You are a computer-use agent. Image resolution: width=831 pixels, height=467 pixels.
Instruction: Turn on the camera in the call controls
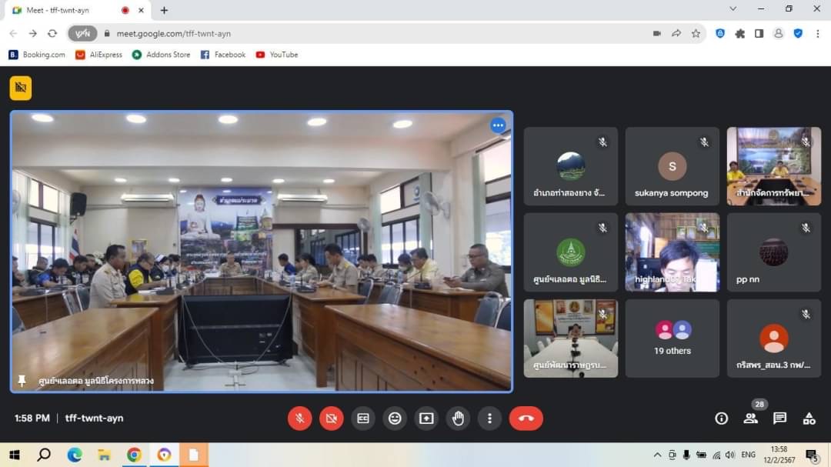pyautogui.click(x=331, y=419)
